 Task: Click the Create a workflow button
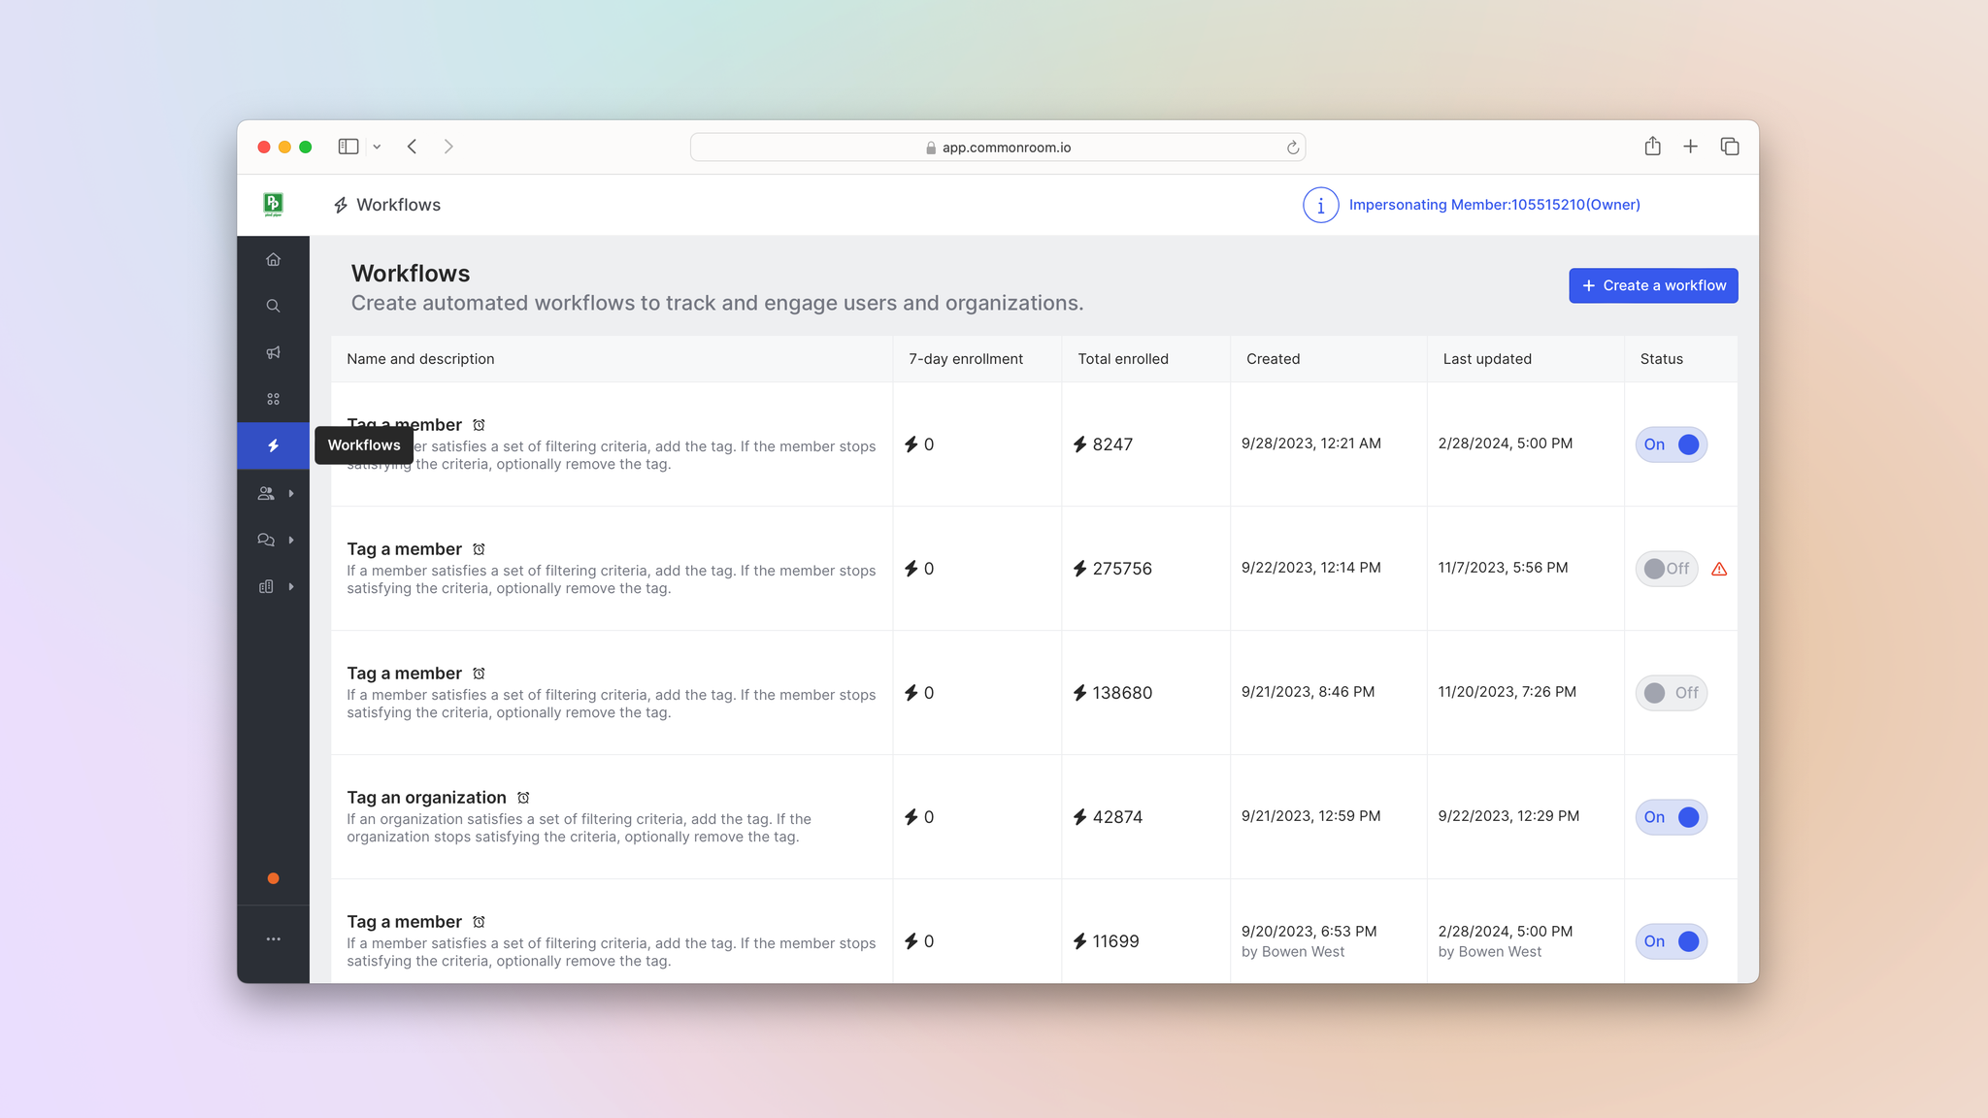[1653, 285]
